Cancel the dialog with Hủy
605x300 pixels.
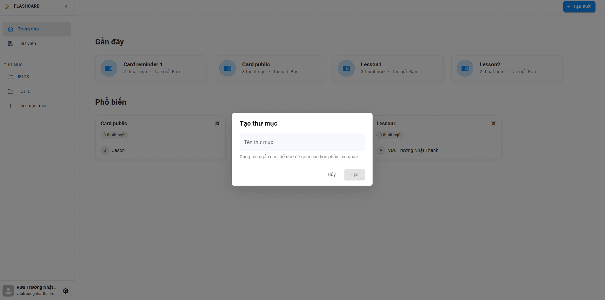tap(331, 175)
